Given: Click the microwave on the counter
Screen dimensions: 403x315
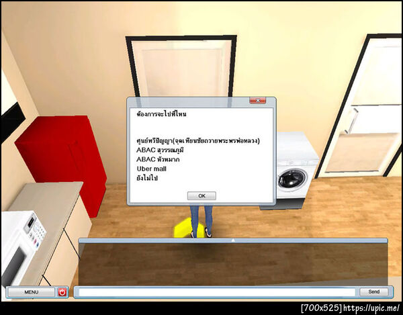Looking at the screenshot, I should 21,245.
